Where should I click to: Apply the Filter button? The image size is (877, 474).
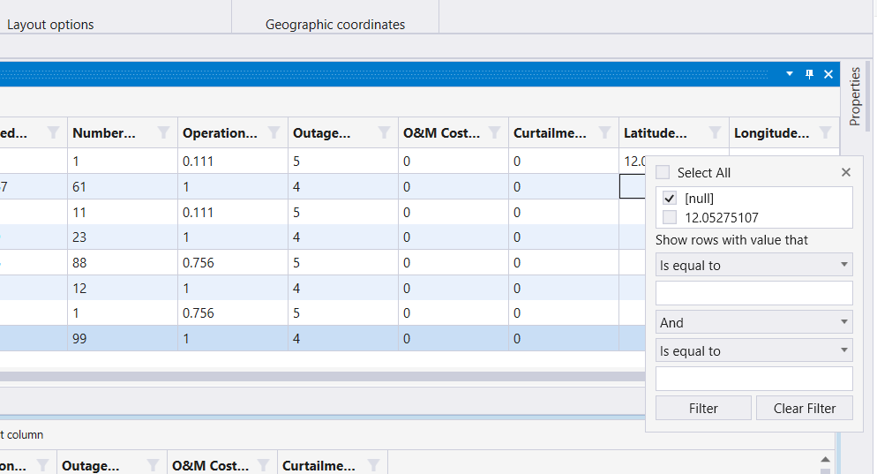(703, 408)
